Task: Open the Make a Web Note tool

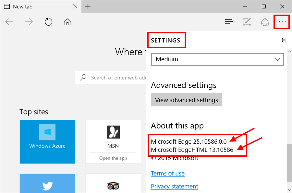Action: (x=247, y=22)
